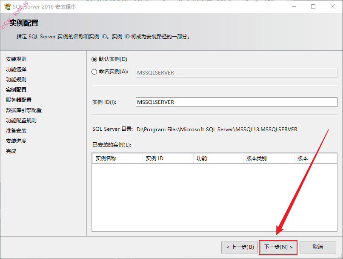This screenshot has height=259, width=343.
Task: Open the 安装规则 step in sidebar
Action: (16, 59)
